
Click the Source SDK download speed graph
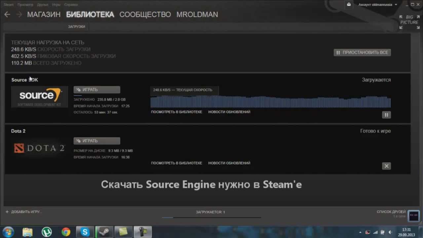coord(271,101)
